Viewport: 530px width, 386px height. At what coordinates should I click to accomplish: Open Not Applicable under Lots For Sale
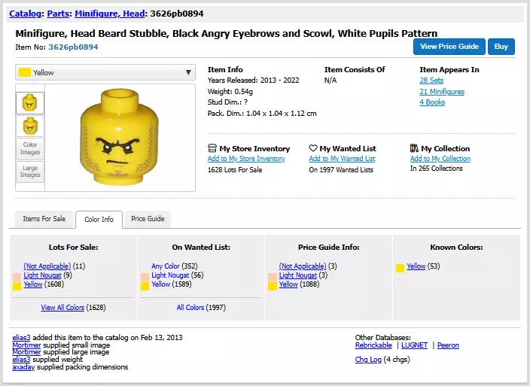click(x=47, y=266)
